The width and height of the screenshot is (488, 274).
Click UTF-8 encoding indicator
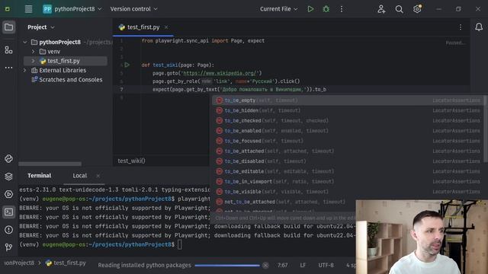[x=326, y=266]
